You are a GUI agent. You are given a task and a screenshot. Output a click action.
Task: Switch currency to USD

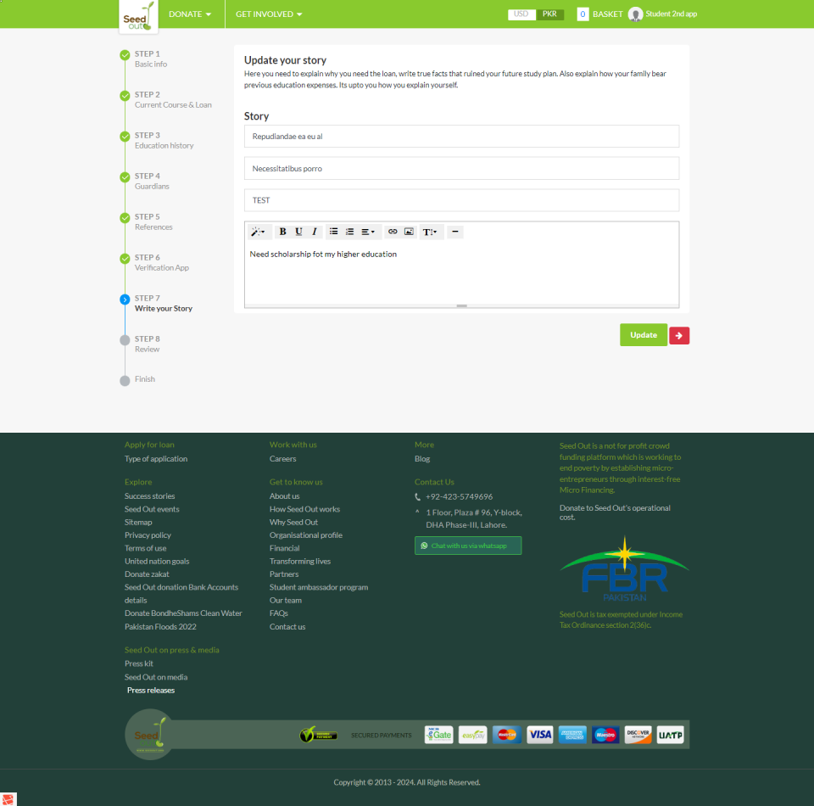tap(521, 14)
